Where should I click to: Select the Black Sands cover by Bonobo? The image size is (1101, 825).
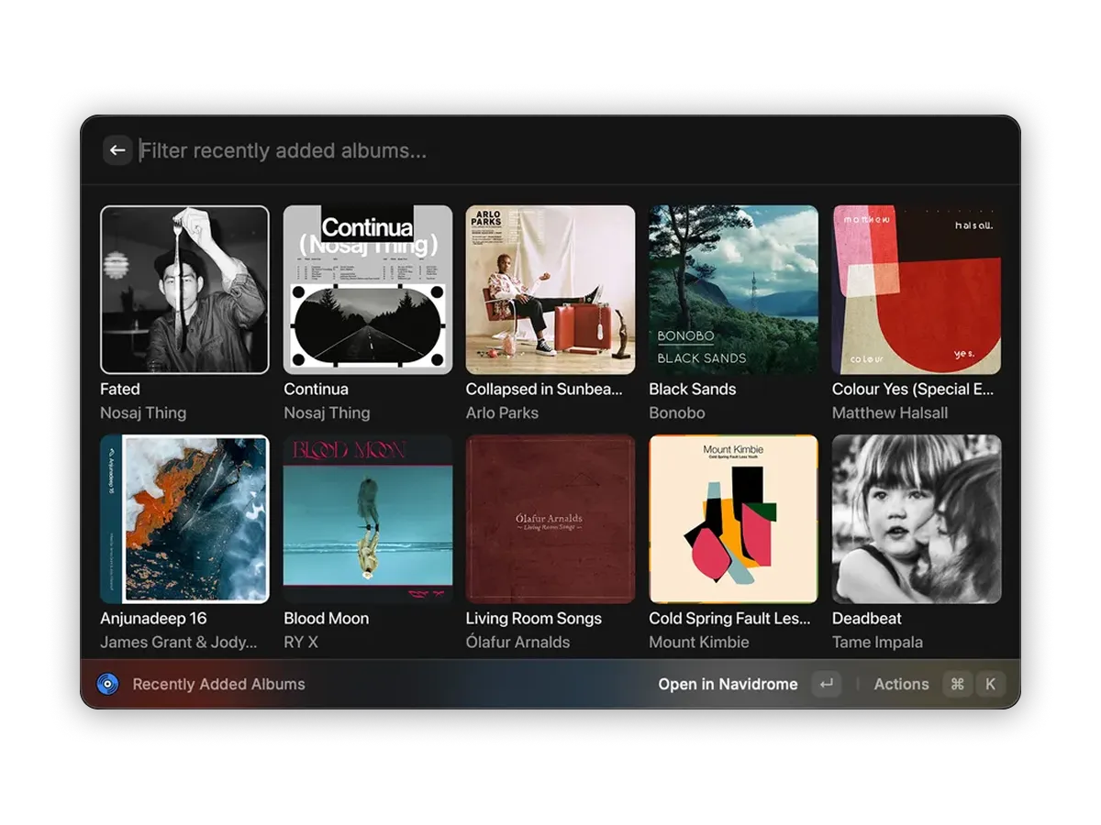(733, 289)
